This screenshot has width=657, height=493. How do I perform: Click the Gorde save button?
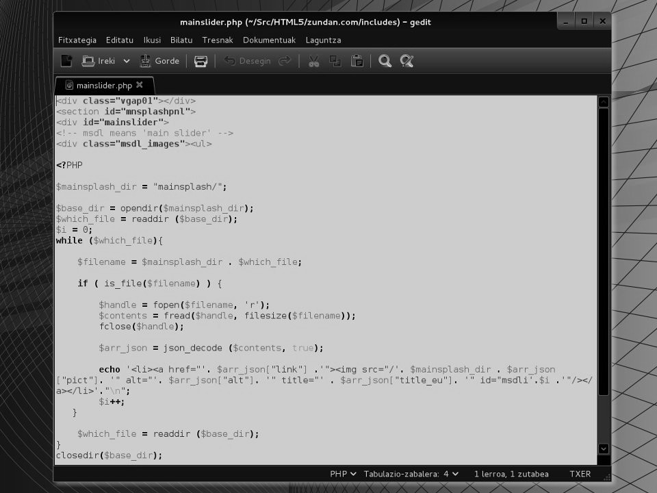159,61
